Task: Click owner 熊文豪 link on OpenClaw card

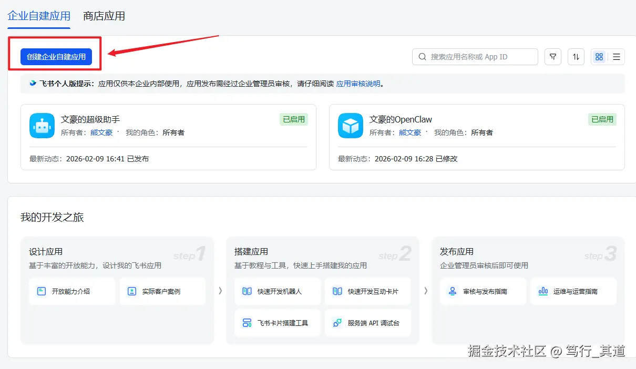Action: (410, 132)
